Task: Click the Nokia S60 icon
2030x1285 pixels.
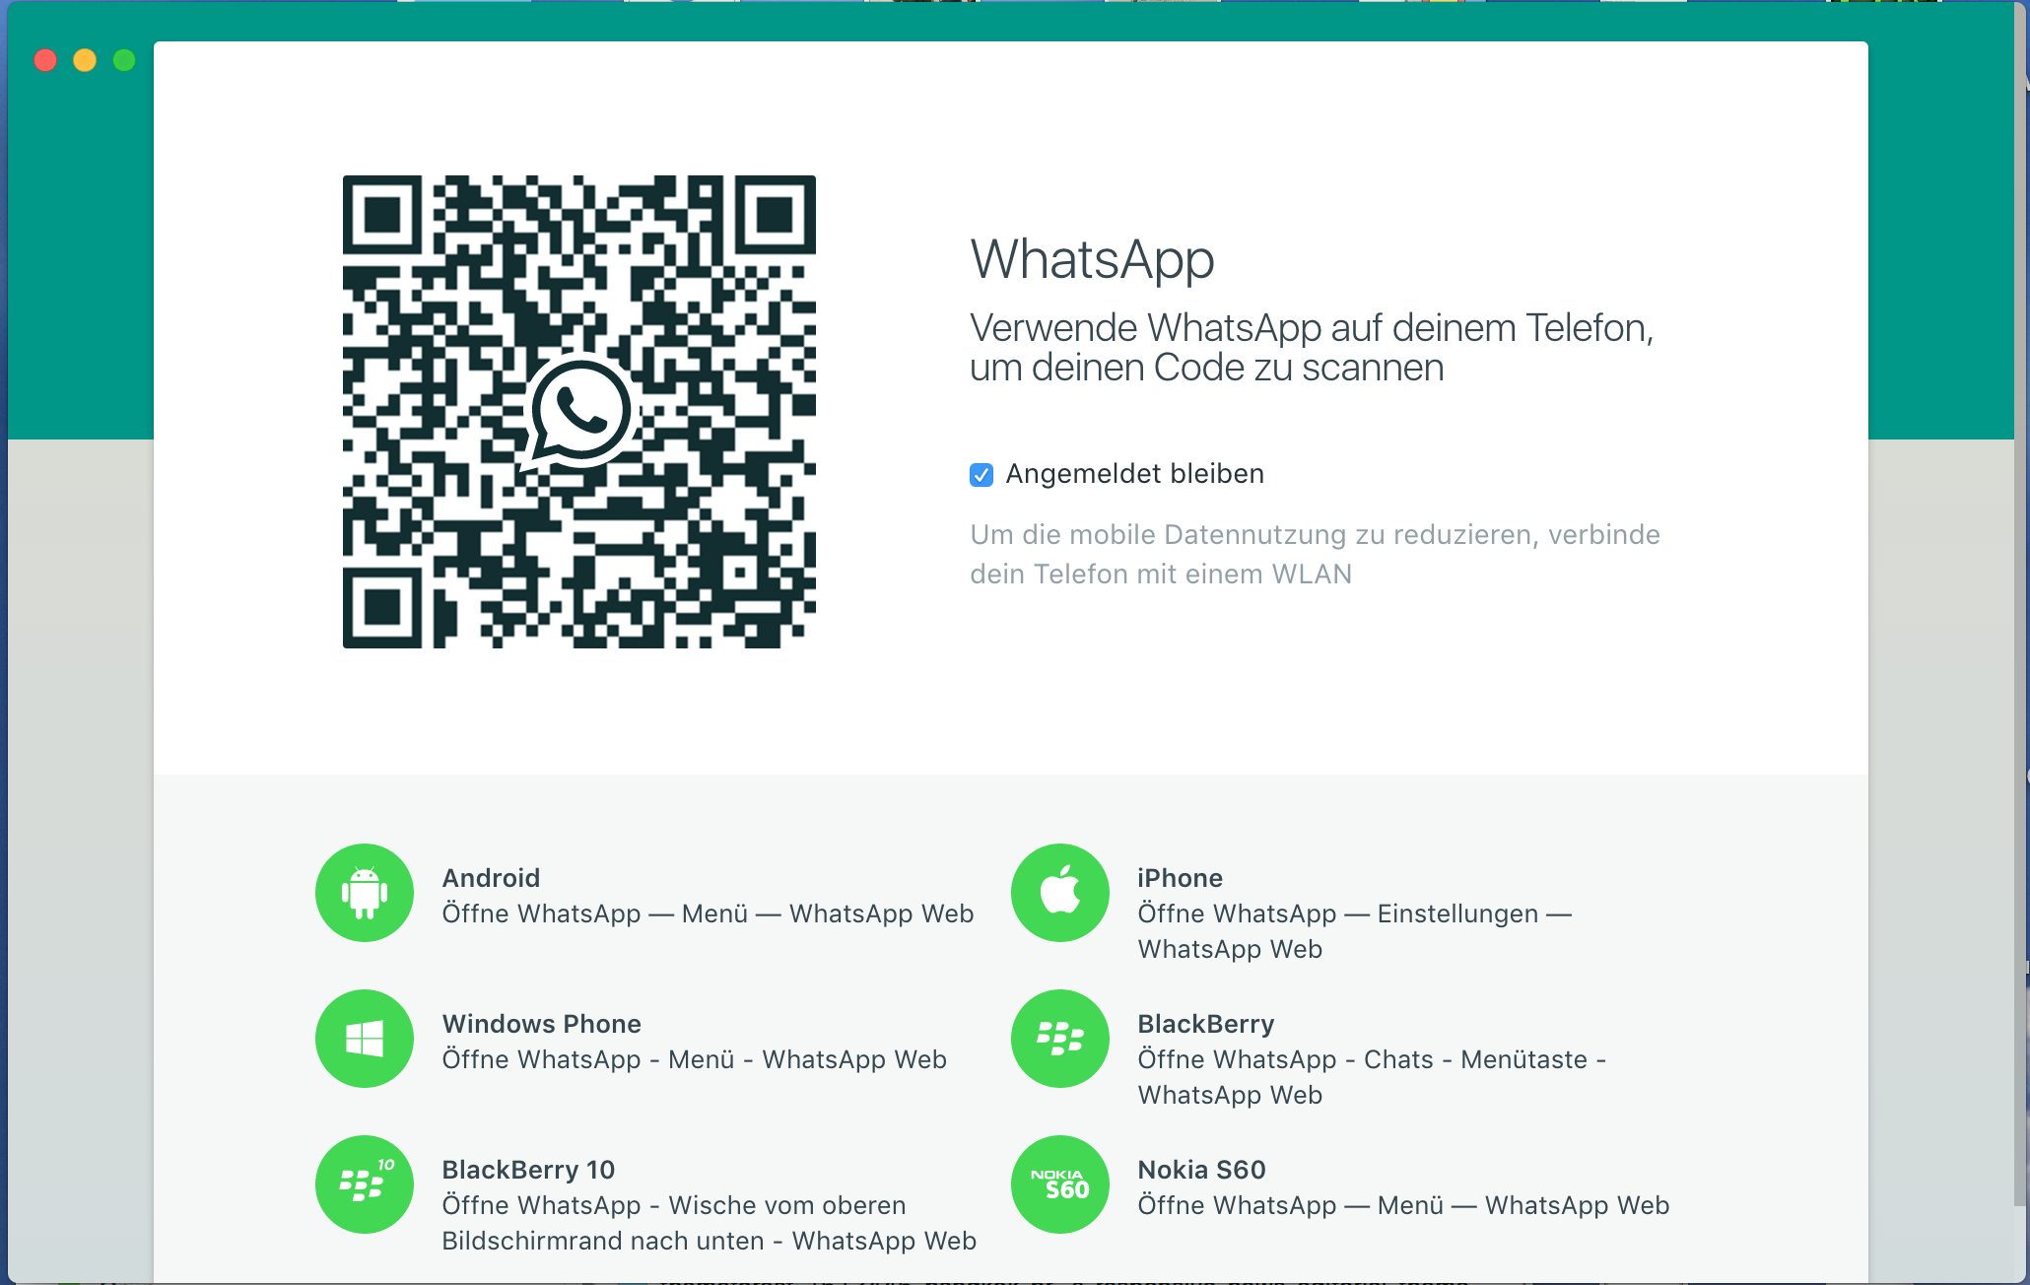Action: [1060, 1184]
